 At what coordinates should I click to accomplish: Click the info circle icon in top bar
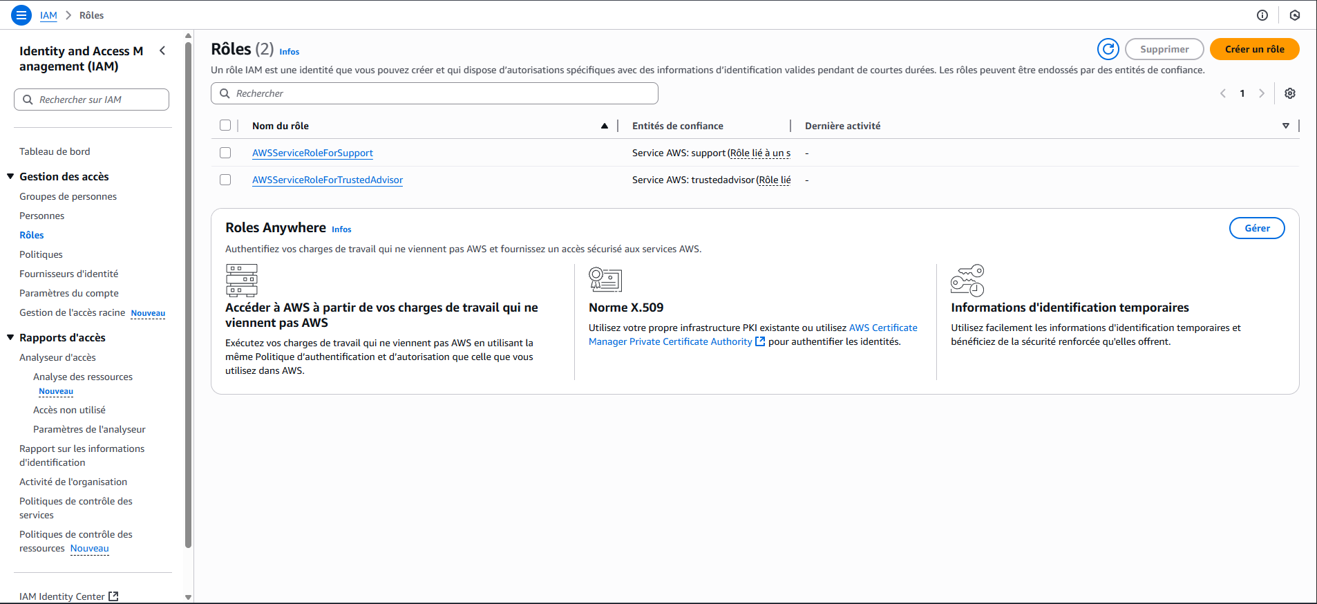tap(1262, 15)
